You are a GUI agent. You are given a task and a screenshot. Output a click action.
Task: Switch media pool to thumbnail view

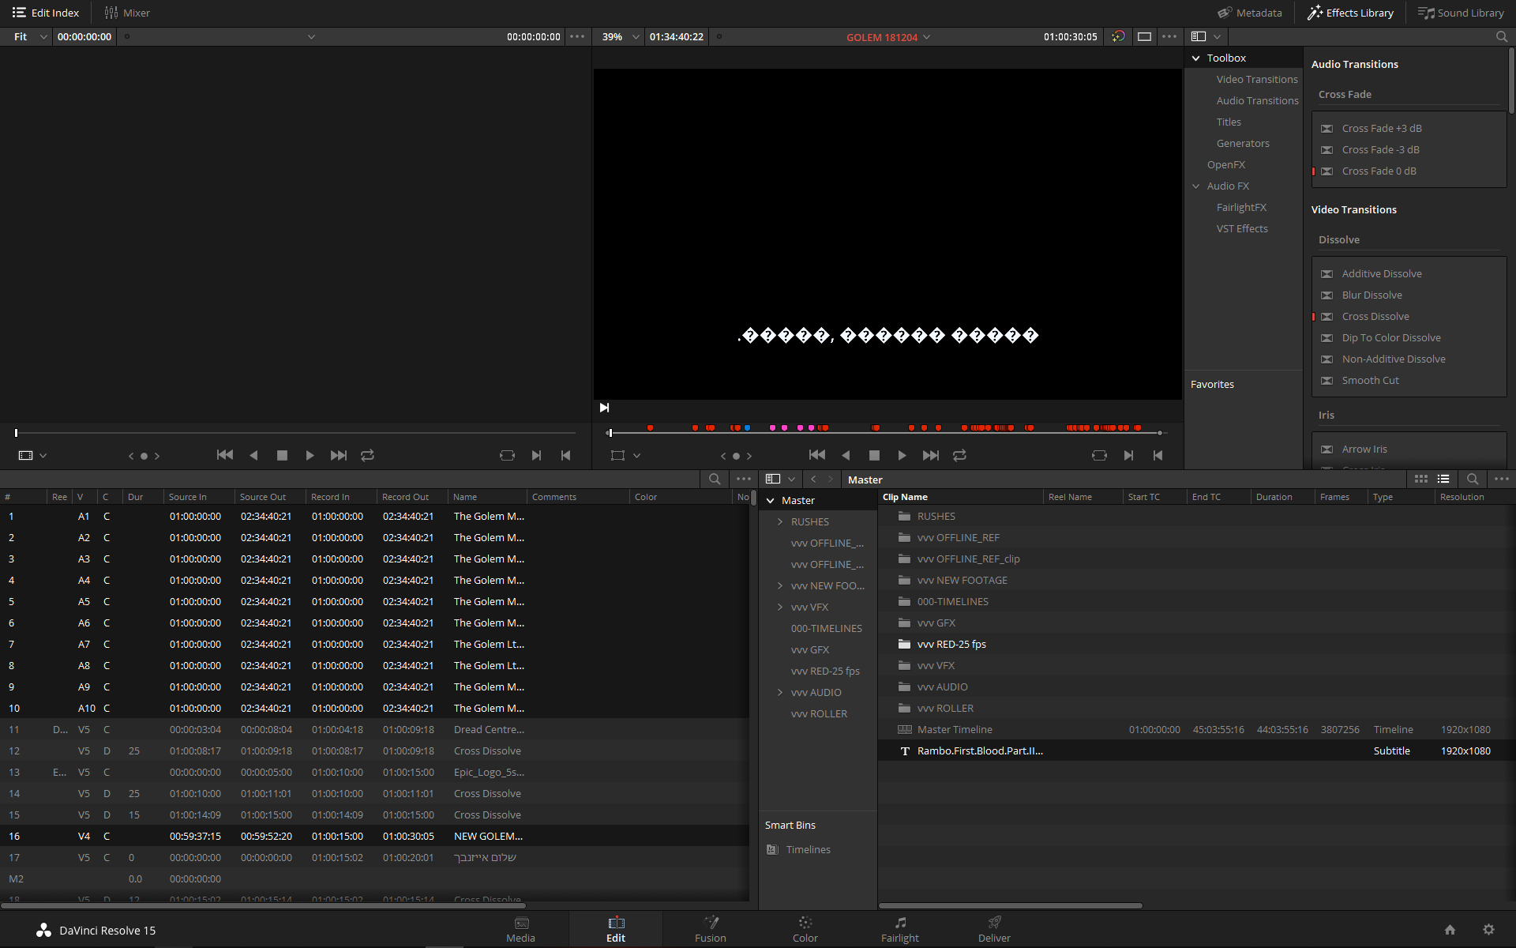click(1421, 479)
